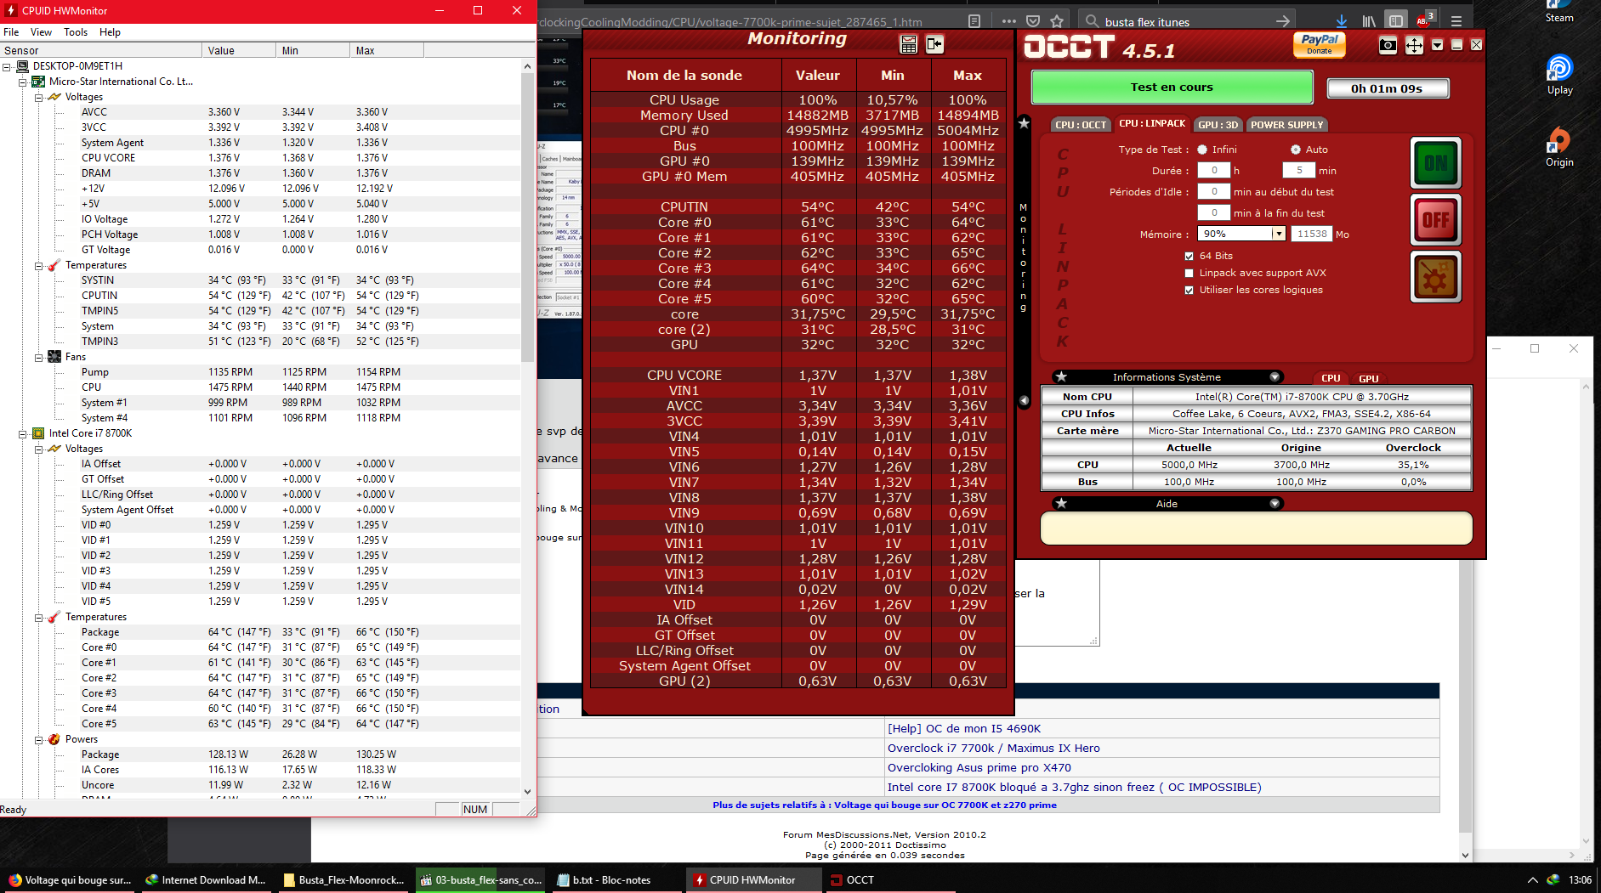Enable Linpack avec support AVX checkbox
Screen dimensions: 1601x893
tap(1189, 273)
